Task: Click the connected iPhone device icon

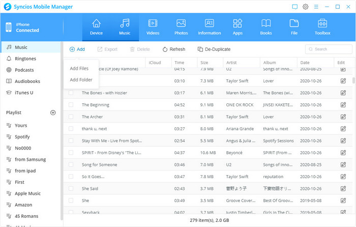Action: coord(9,27)
